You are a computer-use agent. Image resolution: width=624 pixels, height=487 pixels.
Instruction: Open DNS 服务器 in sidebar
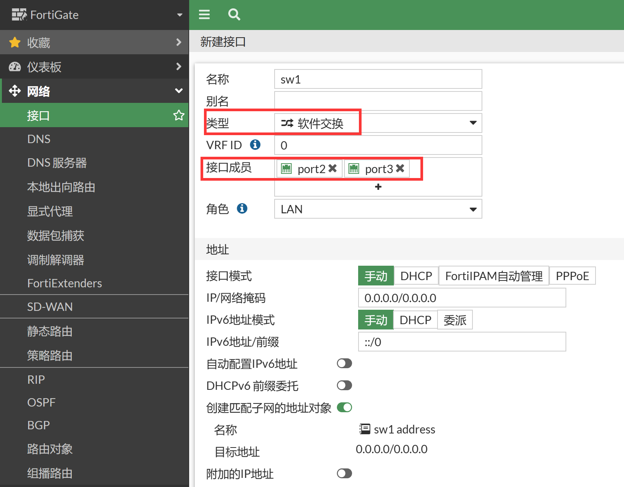57,163
